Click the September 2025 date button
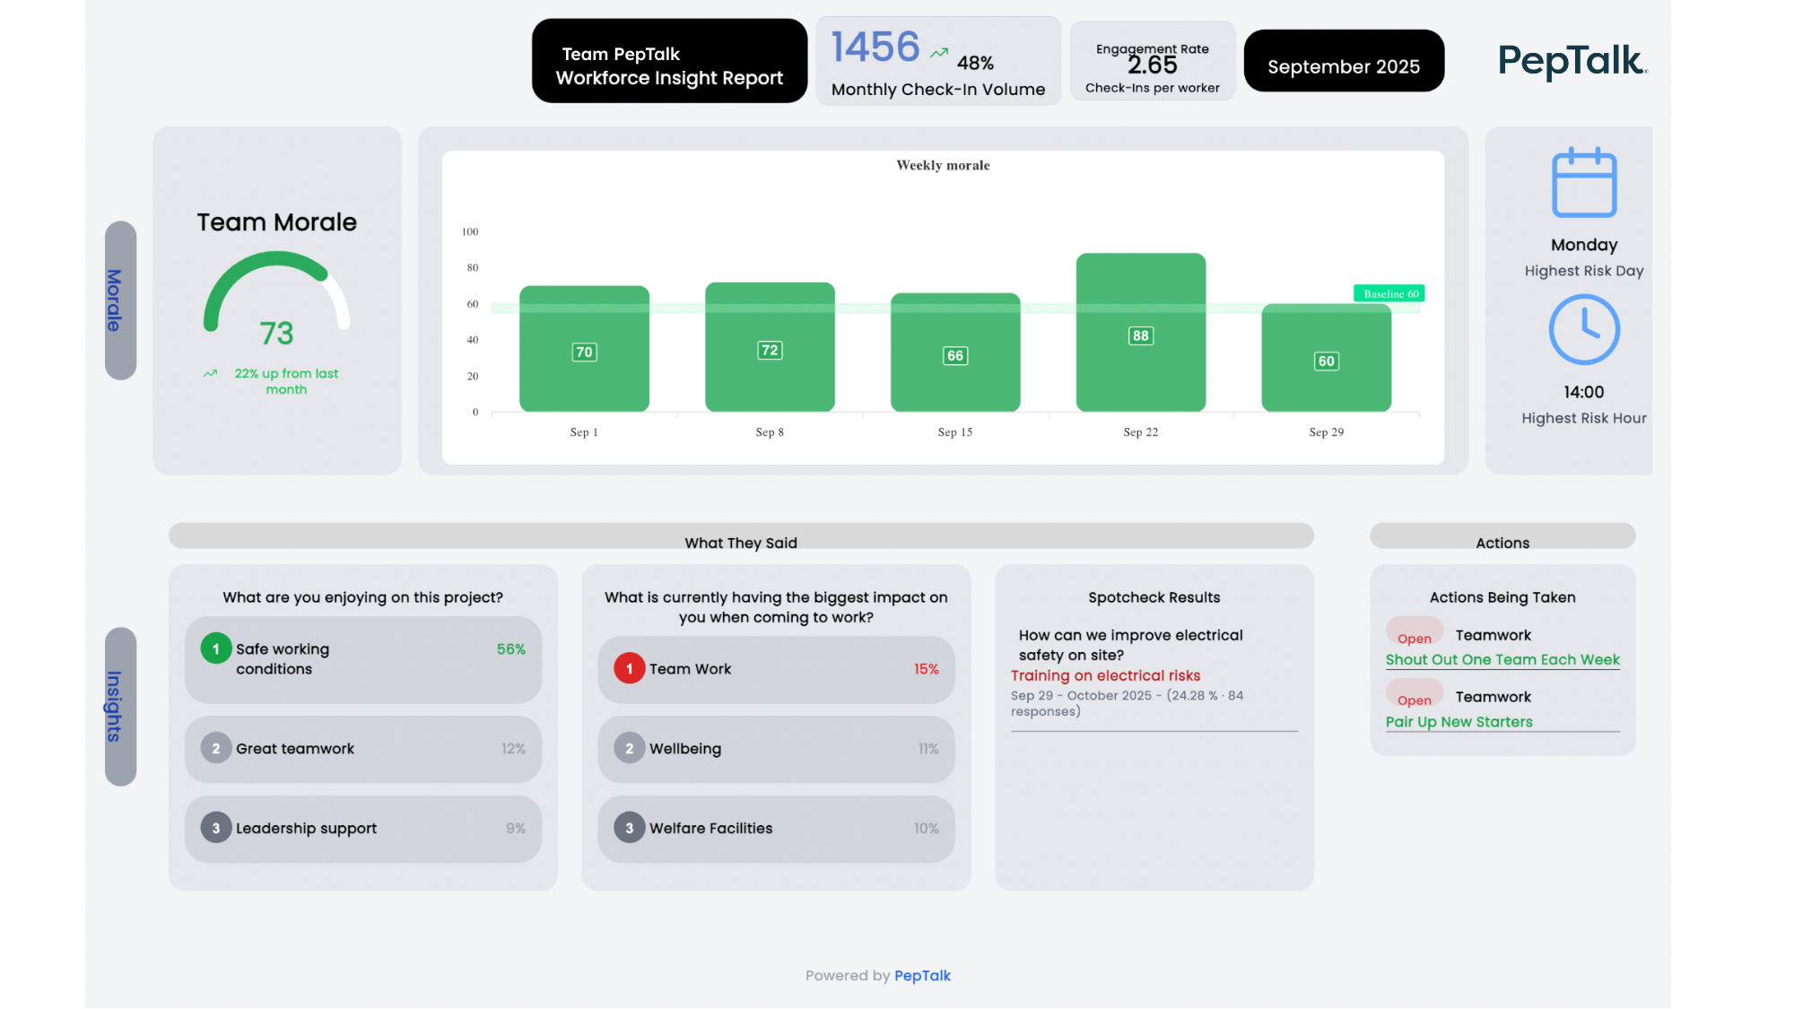Viewport: 1794px width, 1009px height. (1343, 66)
